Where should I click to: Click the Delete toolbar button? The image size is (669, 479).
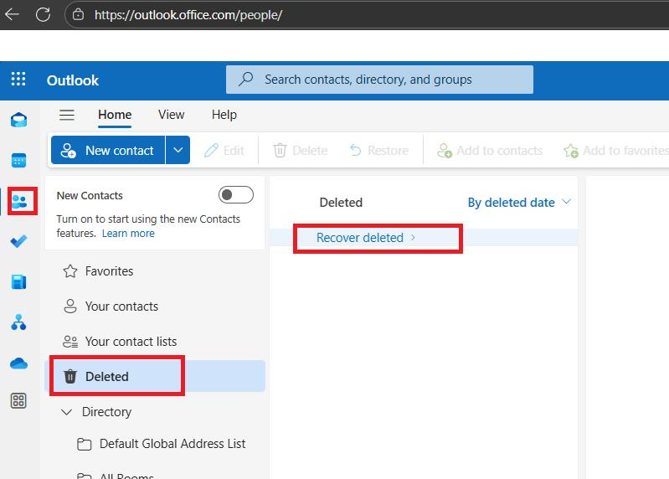pyautogui.click(x=301, y=151)
